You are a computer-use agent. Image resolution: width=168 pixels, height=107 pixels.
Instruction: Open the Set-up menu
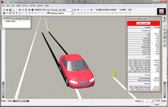25,5
